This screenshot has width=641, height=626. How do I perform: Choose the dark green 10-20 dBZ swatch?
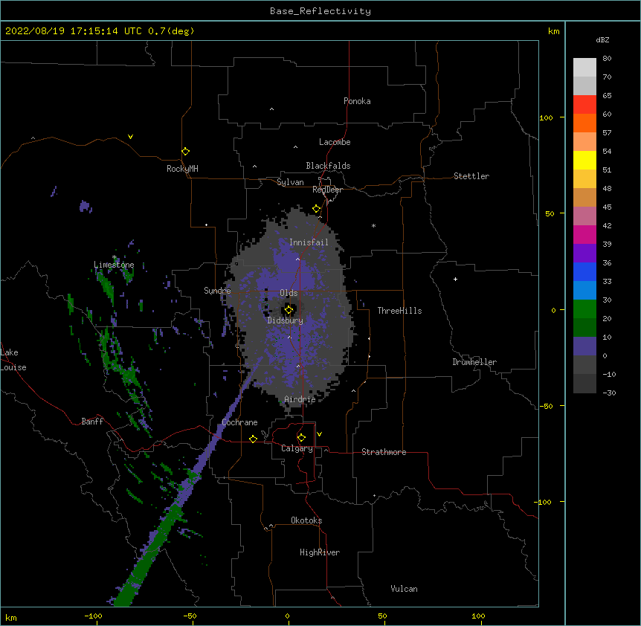[584, 328]
